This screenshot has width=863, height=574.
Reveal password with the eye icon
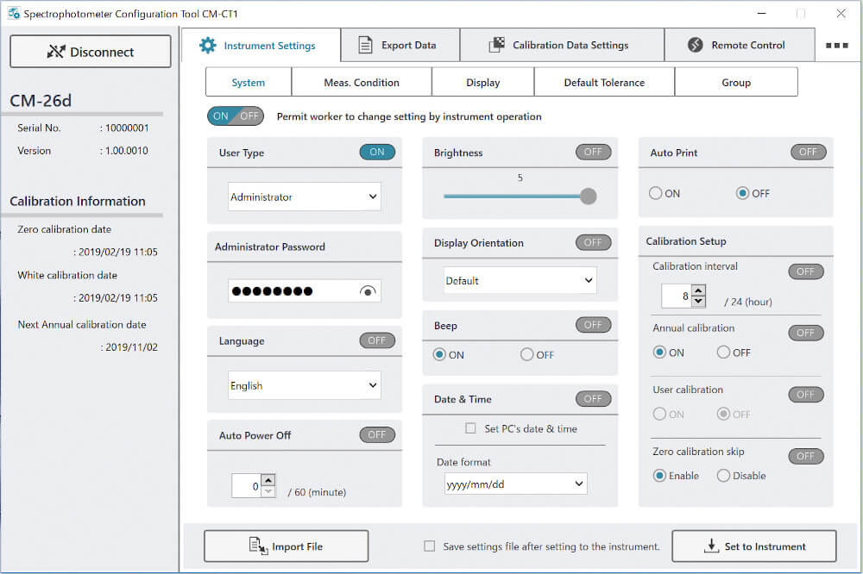point(368,291)
